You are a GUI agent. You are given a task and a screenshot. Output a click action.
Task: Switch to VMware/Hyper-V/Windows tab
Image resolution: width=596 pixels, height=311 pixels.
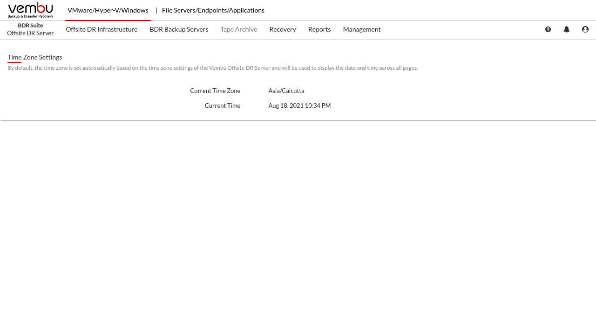[108, 10]
